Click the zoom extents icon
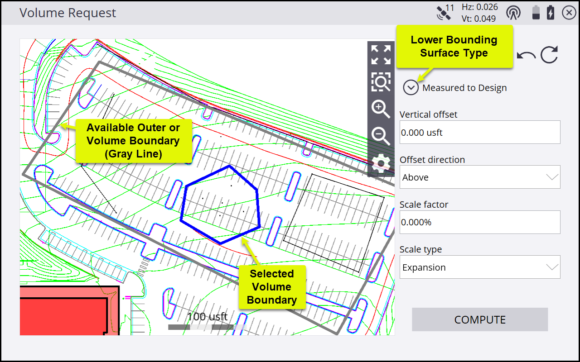 [381, 55]
